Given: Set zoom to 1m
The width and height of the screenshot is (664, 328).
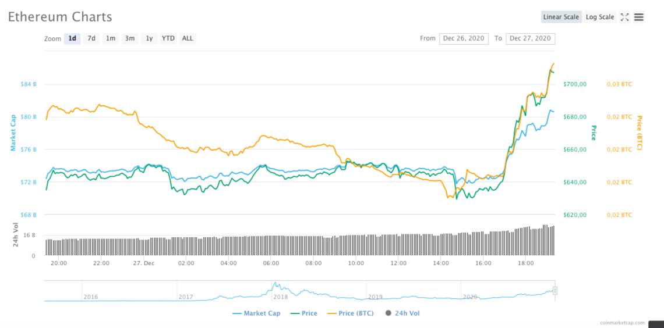Looking at the screenshot, I should tap(111, 38).
